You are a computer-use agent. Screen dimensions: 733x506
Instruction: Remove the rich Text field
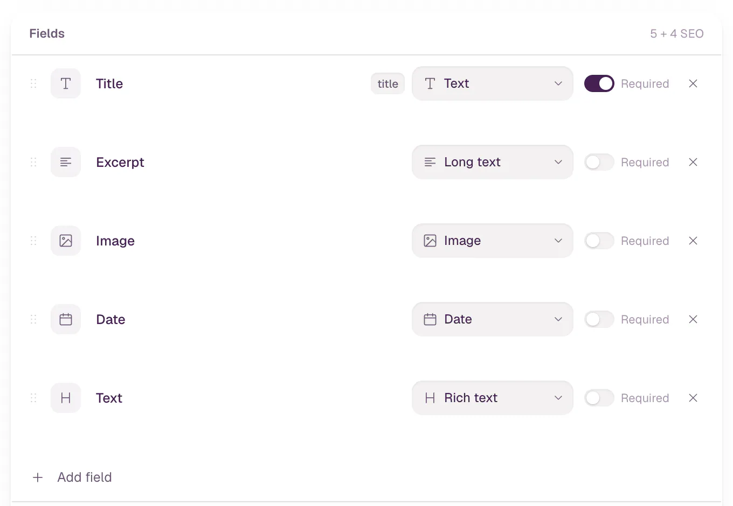point(693,398)
